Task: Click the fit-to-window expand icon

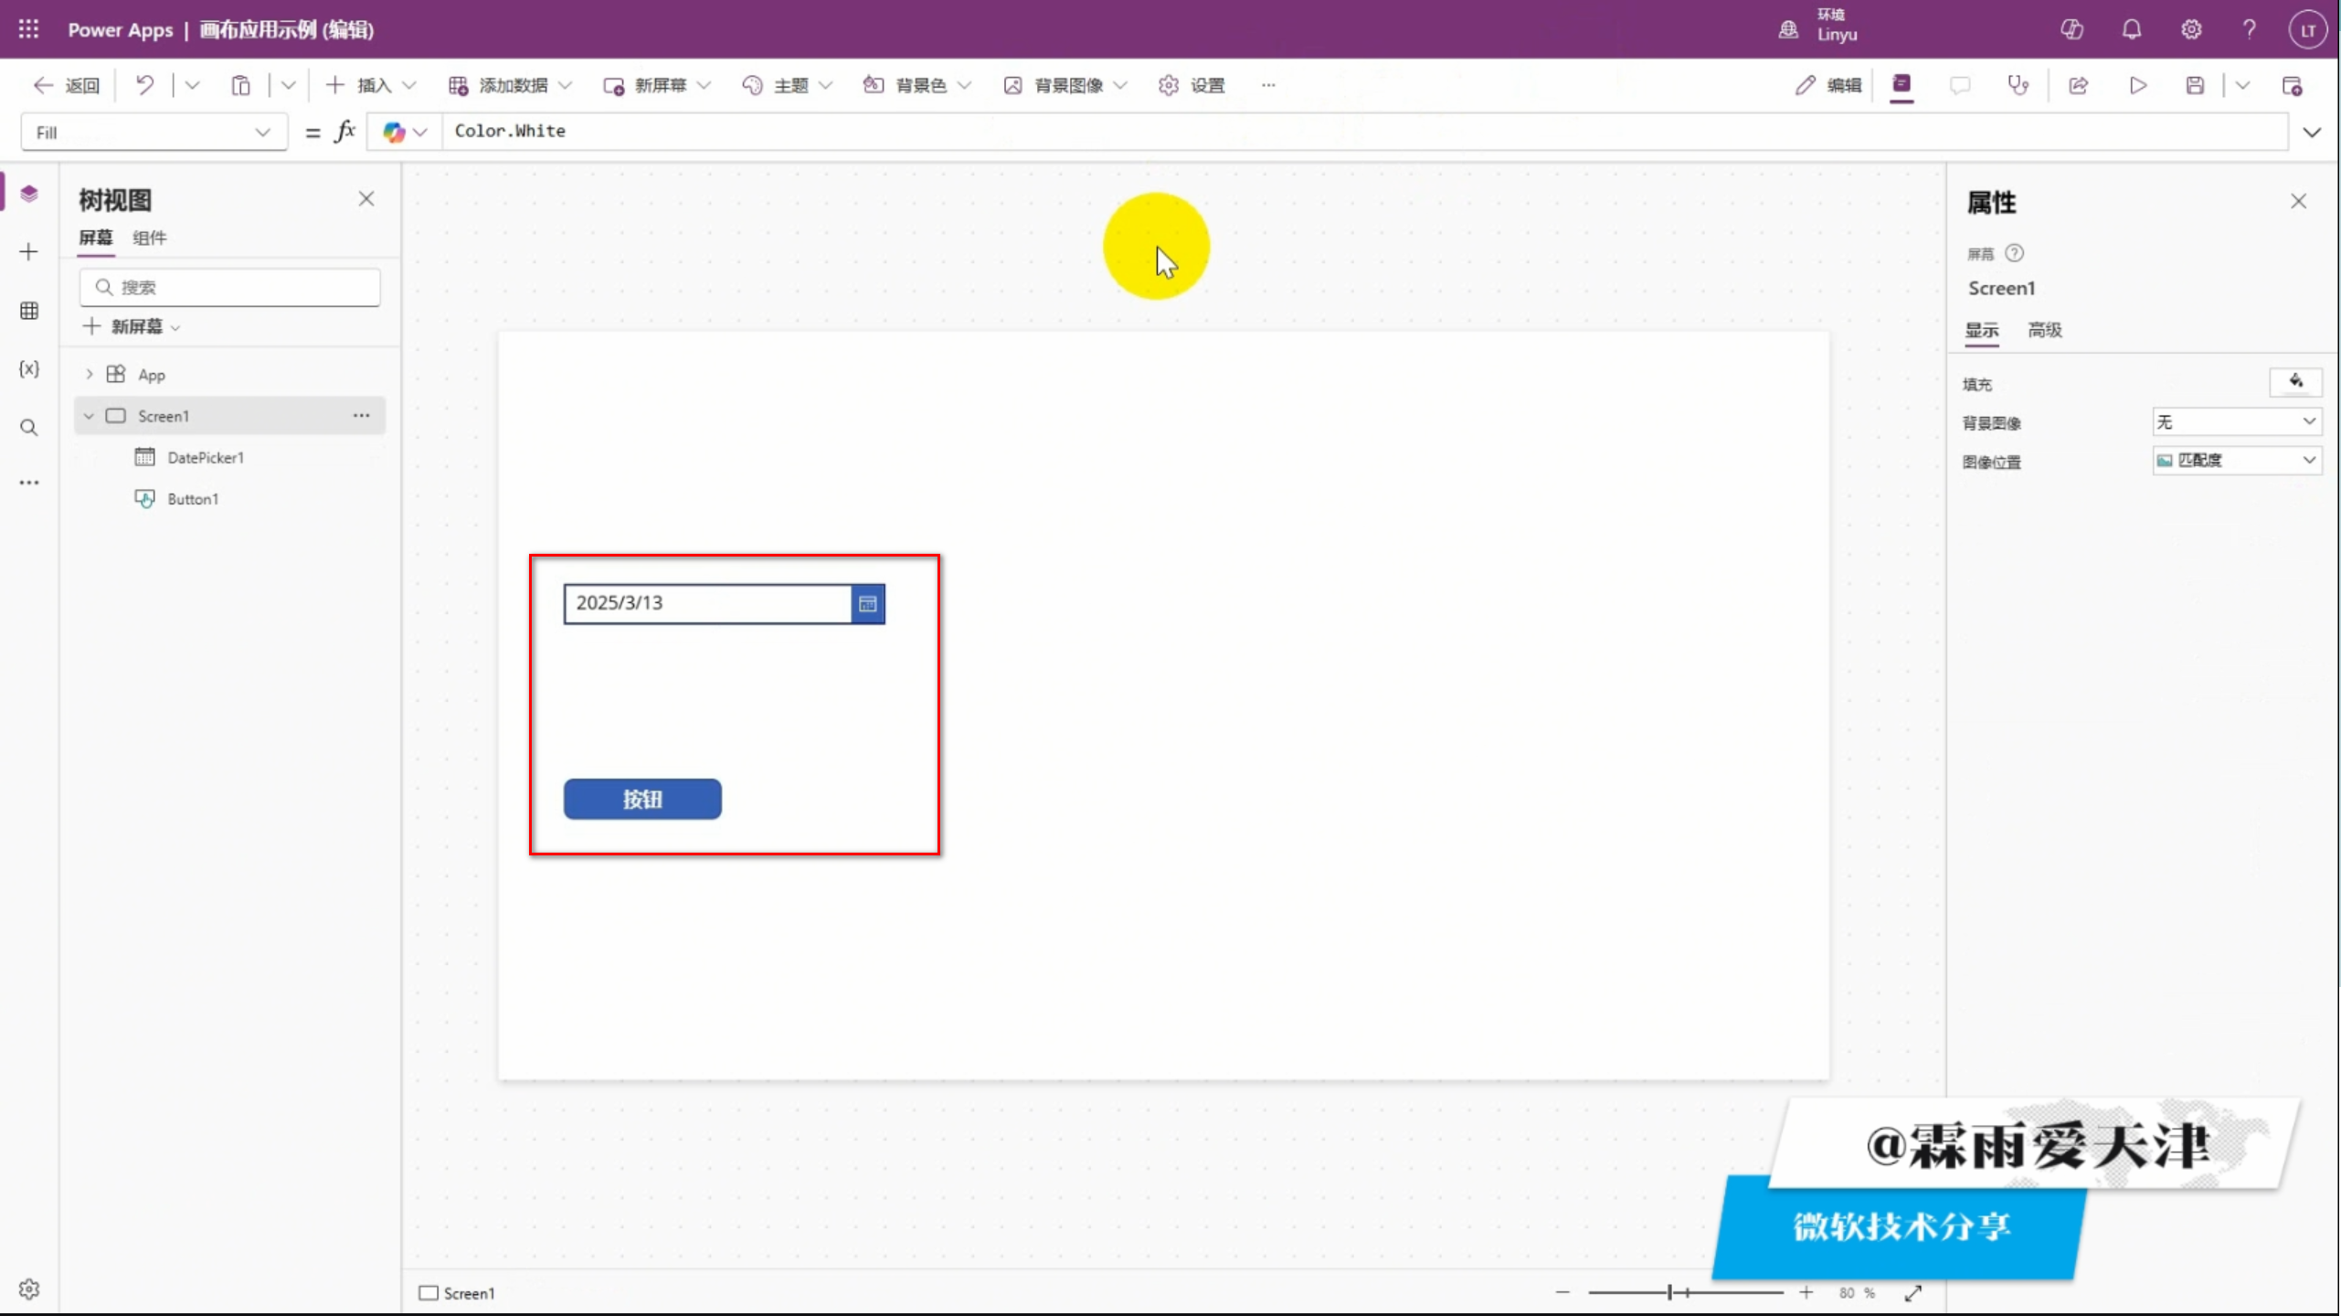Action: (1913, 1292)
